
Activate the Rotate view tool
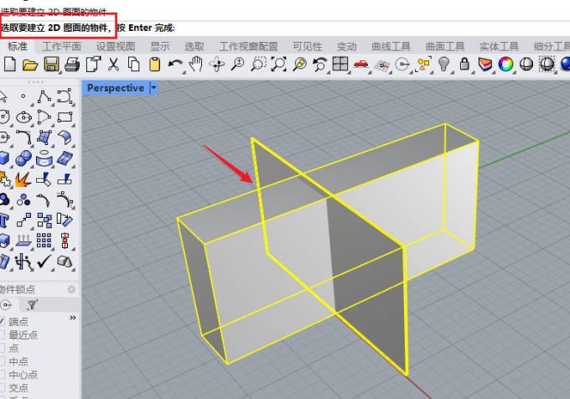pyautogui.click(x=216, y=65)
